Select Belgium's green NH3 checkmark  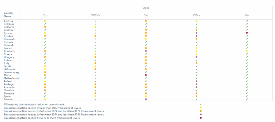[x=45, y=24]
